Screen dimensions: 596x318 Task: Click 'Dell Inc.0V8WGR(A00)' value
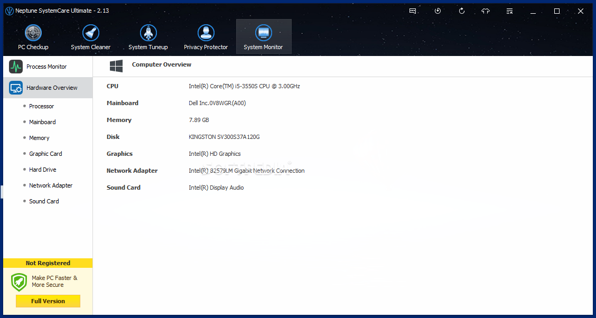point(217,103)
